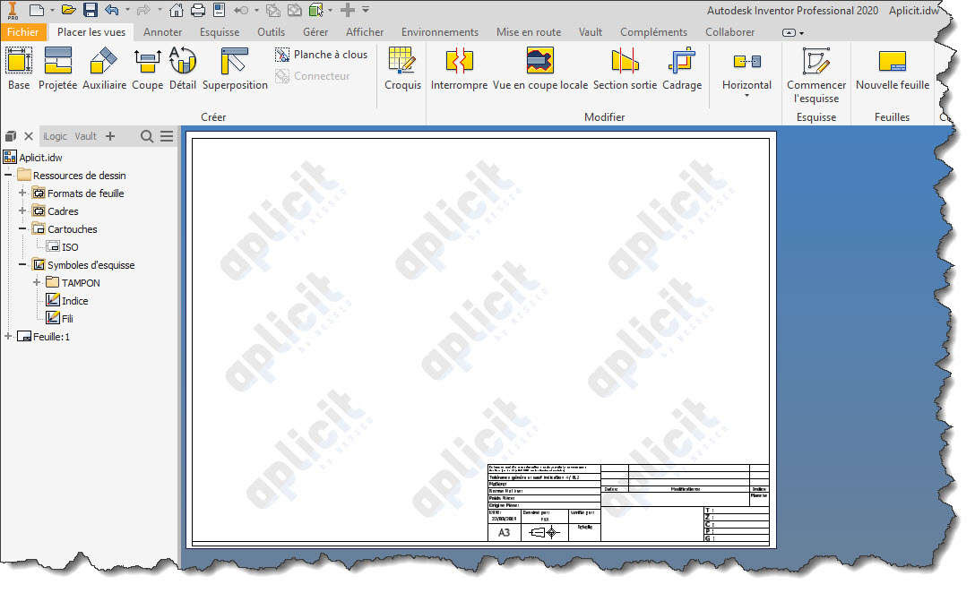Viewport: 975px width, 593px height.
Task: Click the Superposition tool
Action: (x=235, y=68)
